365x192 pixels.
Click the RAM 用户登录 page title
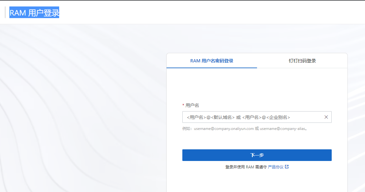point(34,13)
